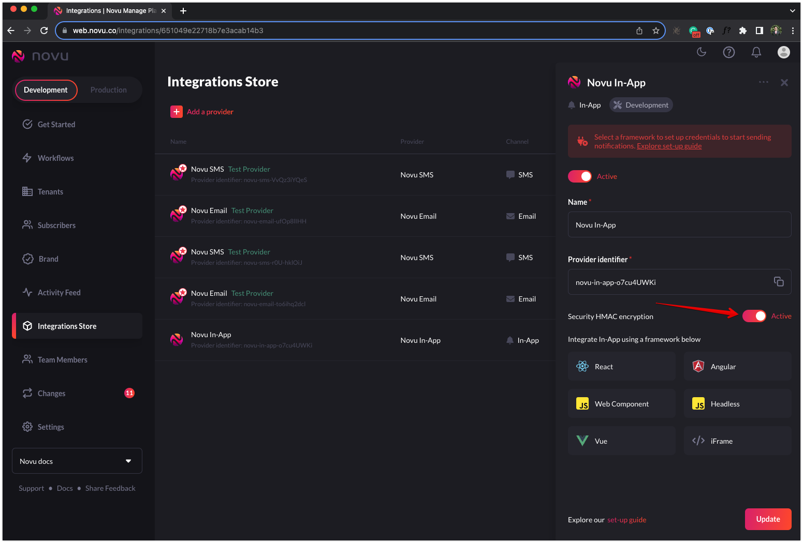The width and height of the screenshot is (803, 543).
Task: Choose the Headless framework card
Action: point(738,403)
